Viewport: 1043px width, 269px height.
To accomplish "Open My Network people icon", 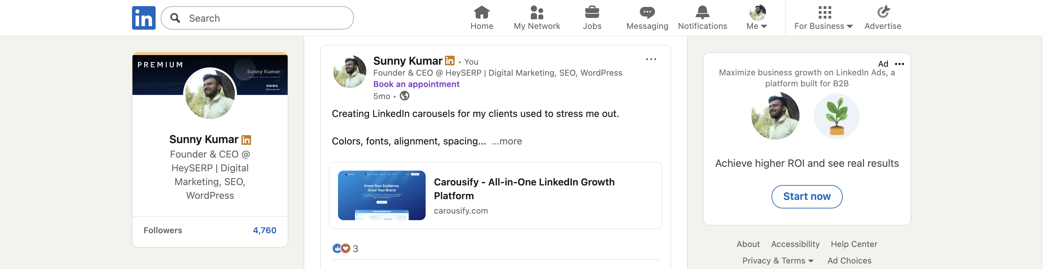I will tap(537, 12).
